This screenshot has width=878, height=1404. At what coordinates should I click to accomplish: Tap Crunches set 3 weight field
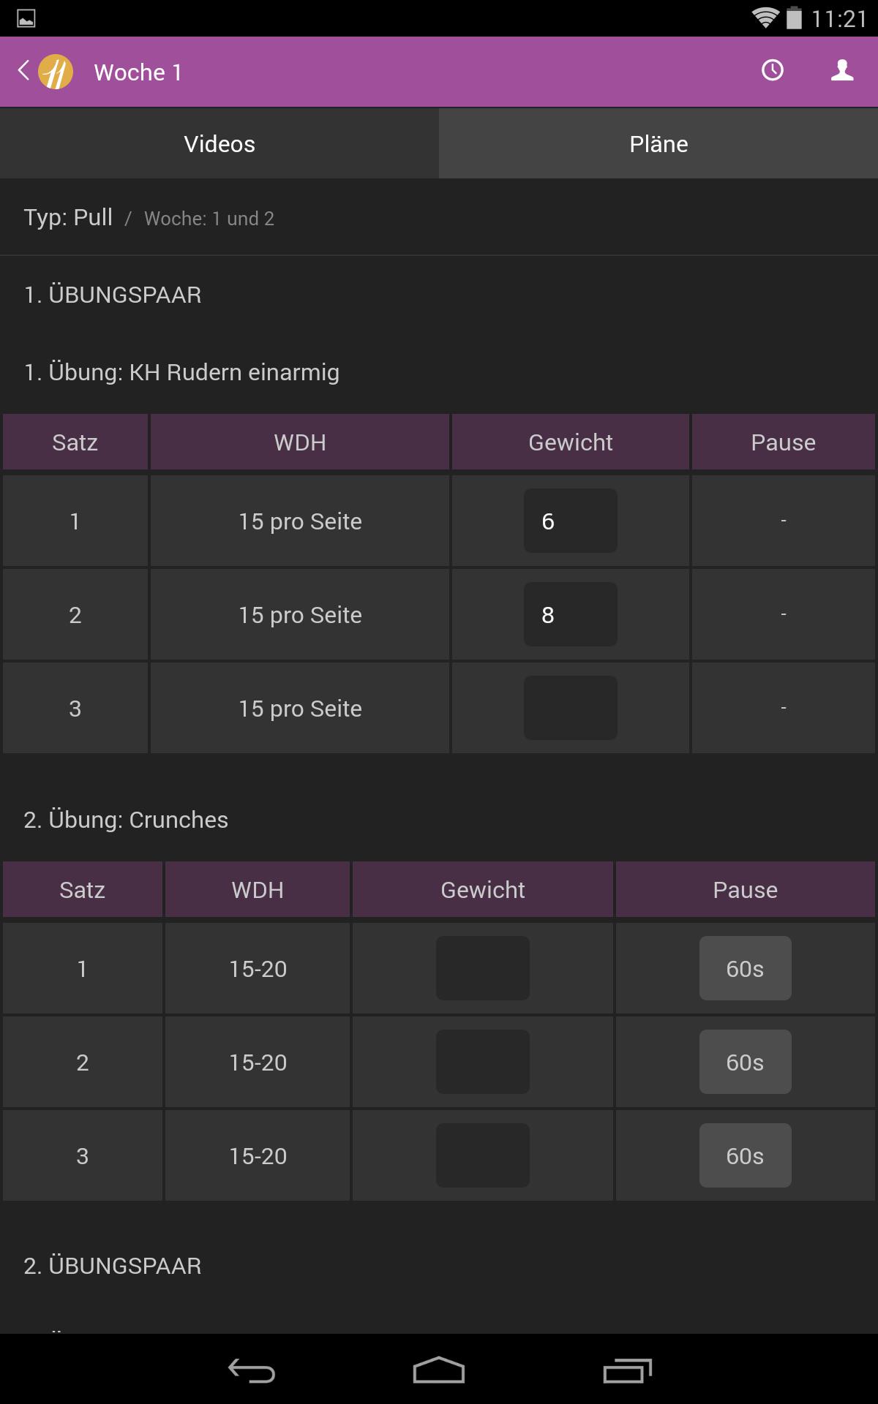(483, 1155)
